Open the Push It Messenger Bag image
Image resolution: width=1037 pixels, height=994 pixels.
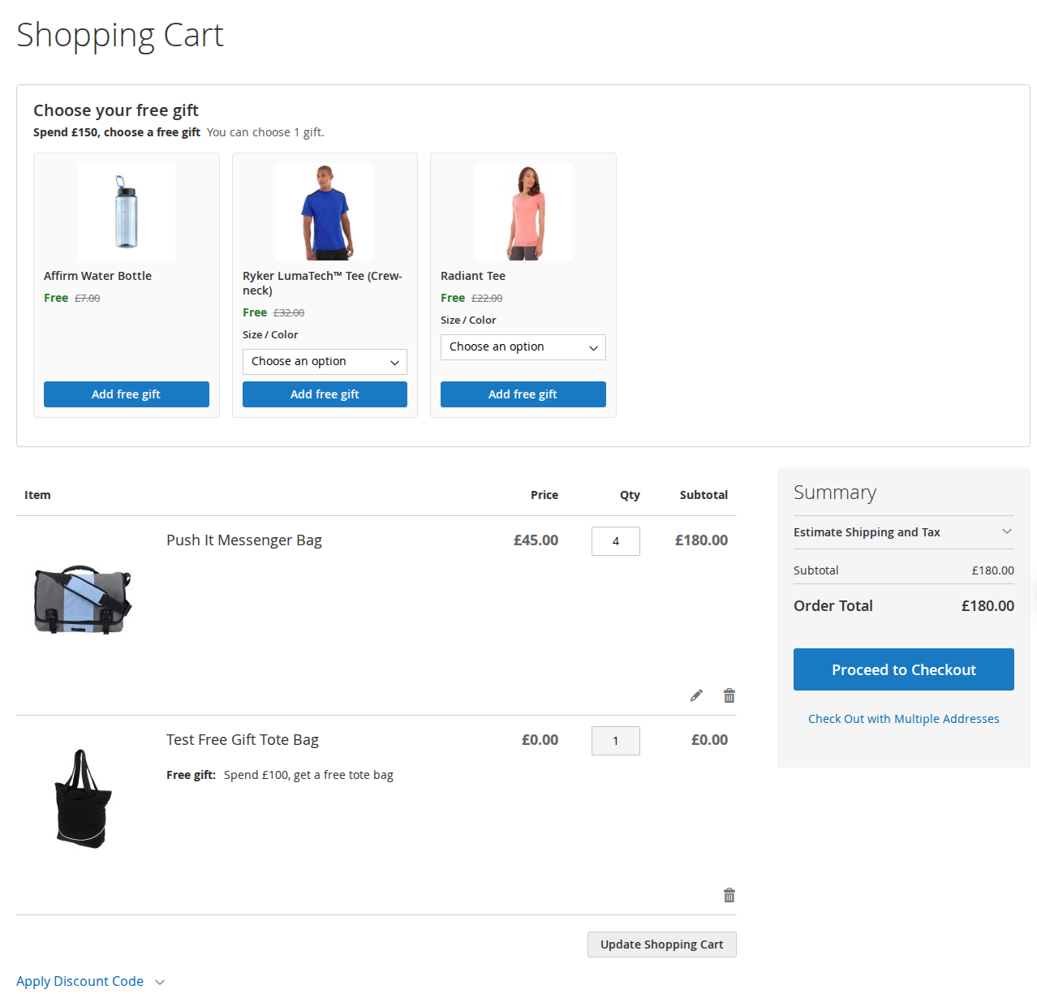click(83, 600)
